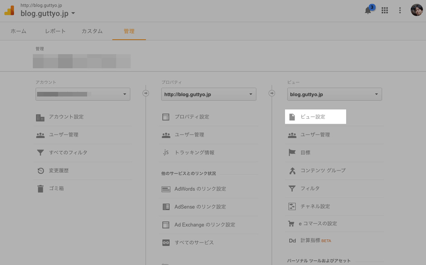
Task: Switch to the カスタム tab
Action: coord(92,31)
